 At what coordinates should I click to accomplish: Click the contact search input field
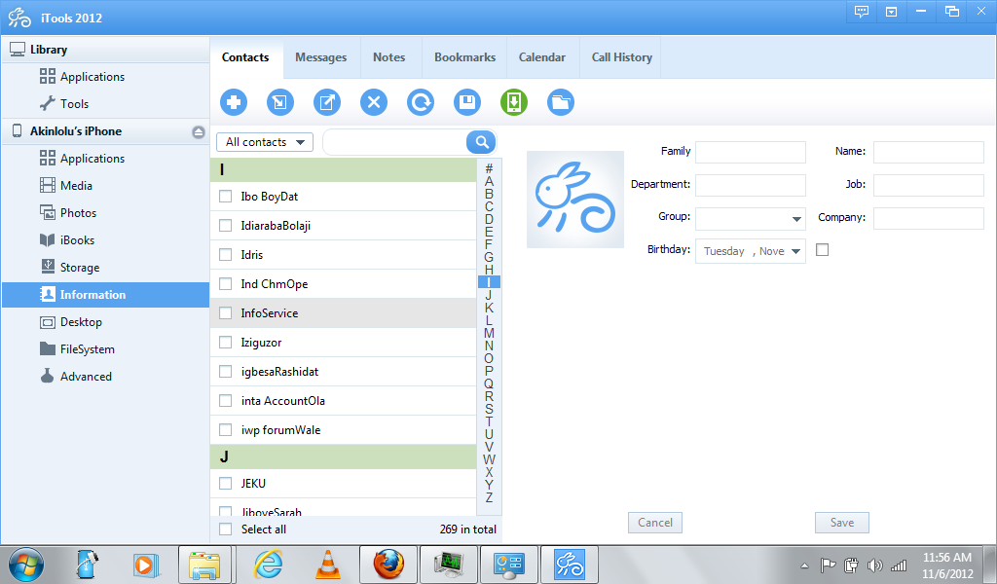(395, 142)
